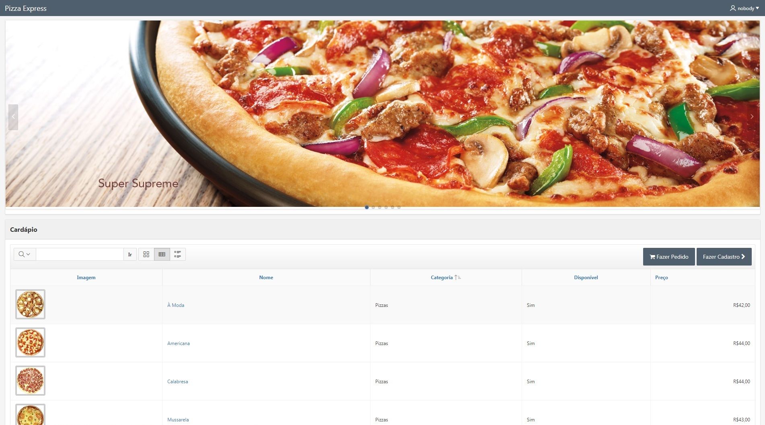The image size is (765, 425).
Task: Select the second carousel indicator dot
Action: click(x=373, y=207)
